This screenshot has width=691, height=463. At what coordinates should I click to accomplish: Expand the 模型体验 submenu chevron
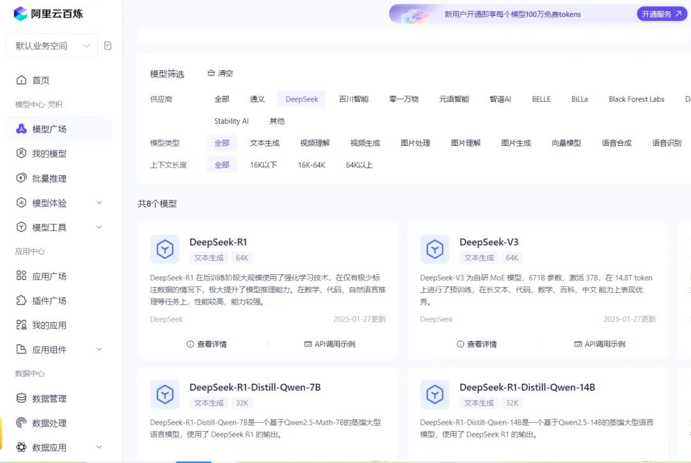99,203
